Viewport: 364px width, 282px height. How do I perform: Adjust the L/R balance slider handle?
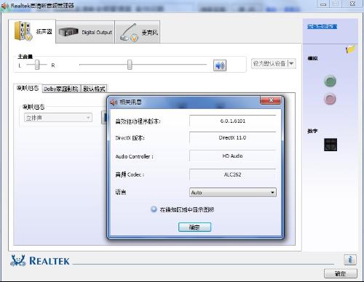pyautogui.click(x=37, y=65)
